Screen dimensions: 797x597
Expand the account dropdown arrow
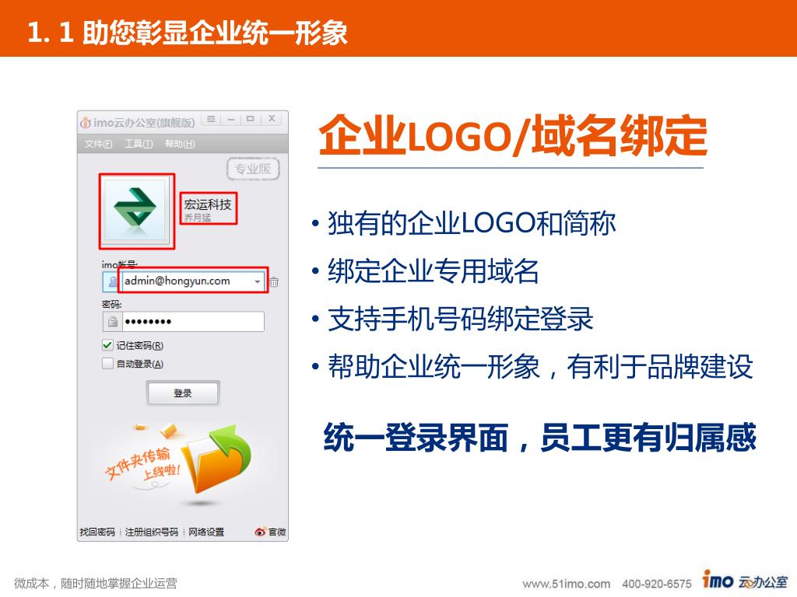258,281
